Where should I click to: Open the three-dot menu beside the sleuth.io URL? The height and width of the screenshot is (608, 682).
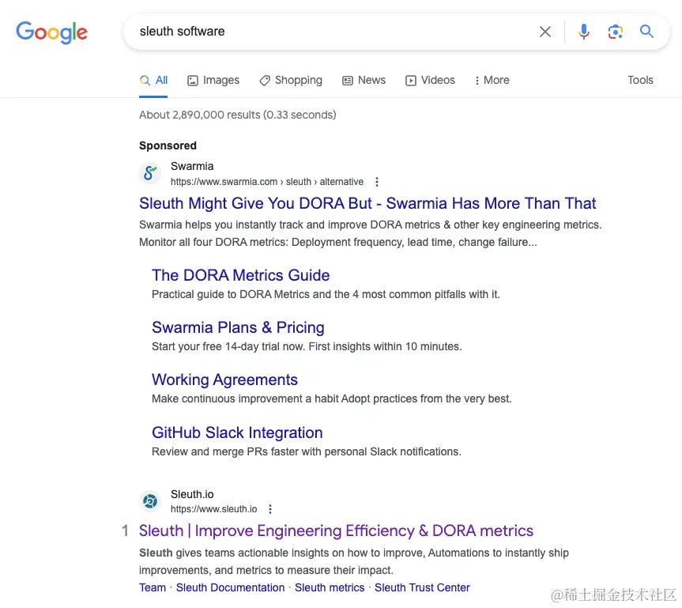pyautogui.click(x=270, y=509)
